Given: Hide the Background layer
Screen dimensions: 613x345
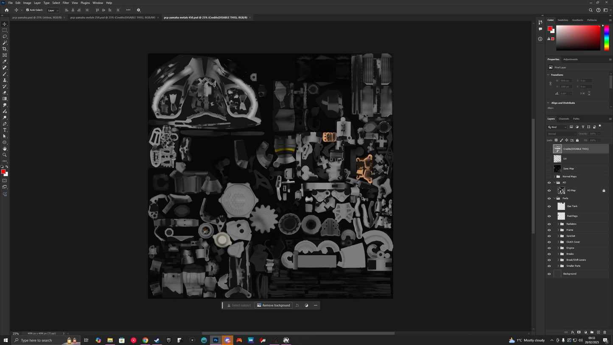Looking at the screenshot, I should coord(549,274).
